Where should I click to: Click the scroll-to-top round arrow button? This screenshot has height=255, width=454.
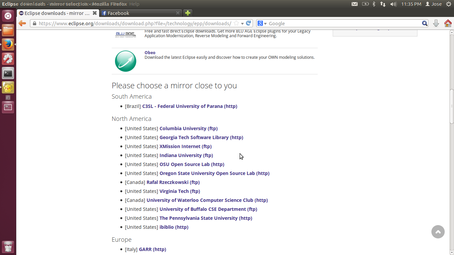pos(438,232)
